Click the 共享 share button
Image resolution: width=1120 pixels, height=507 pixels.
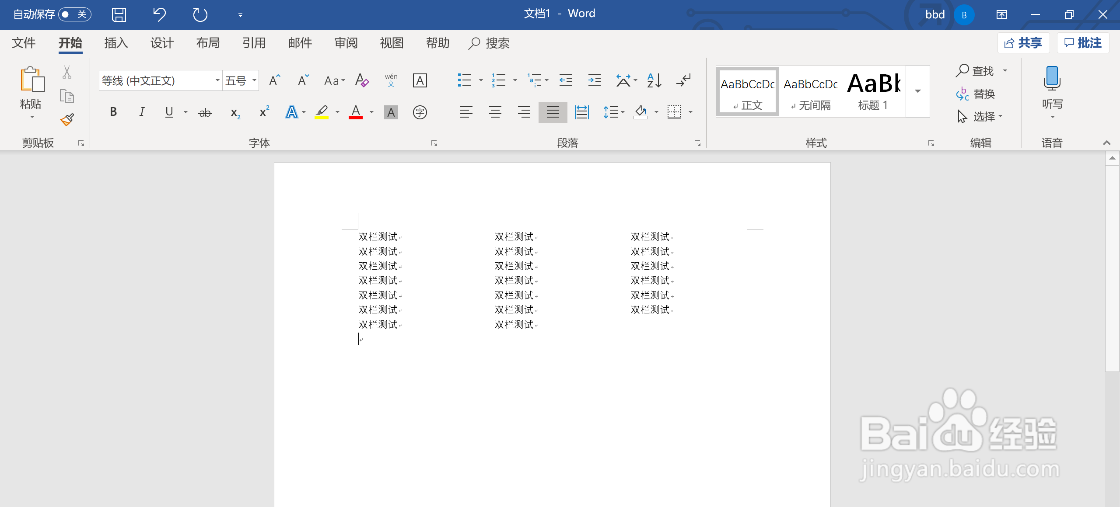click(x=1023, y=43)
